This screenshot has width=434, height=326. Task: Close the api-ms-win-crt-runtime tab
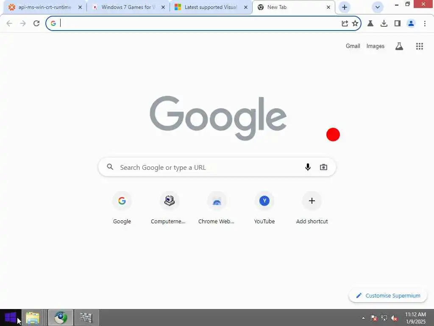point(80,7)
